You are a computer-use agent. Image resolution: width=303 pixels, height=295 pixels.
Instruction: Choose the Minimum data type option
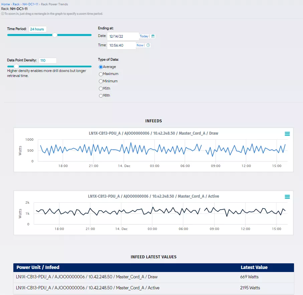[x=101, y=81]
